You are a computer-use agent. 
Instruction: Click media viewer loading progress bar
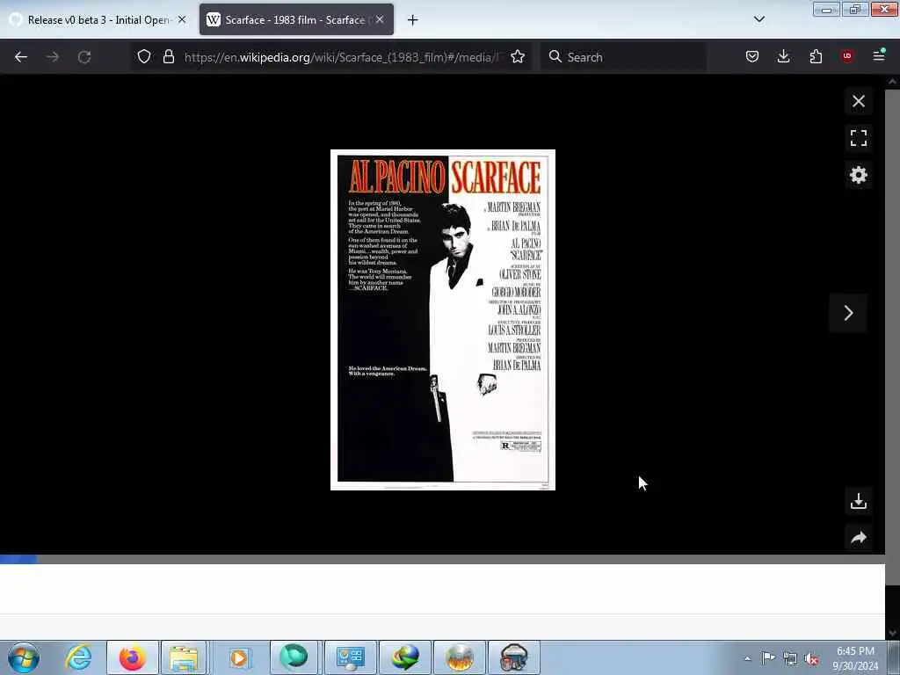[443, 559]
